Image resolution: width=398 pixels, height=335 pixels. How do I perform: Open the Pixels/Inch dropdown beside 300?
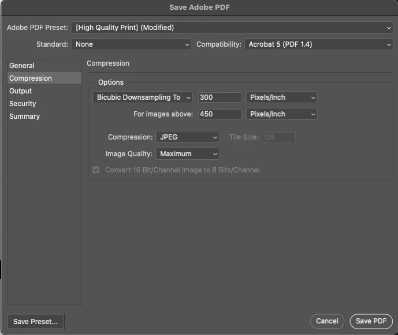pyautogui.click(x=281, y=97)
